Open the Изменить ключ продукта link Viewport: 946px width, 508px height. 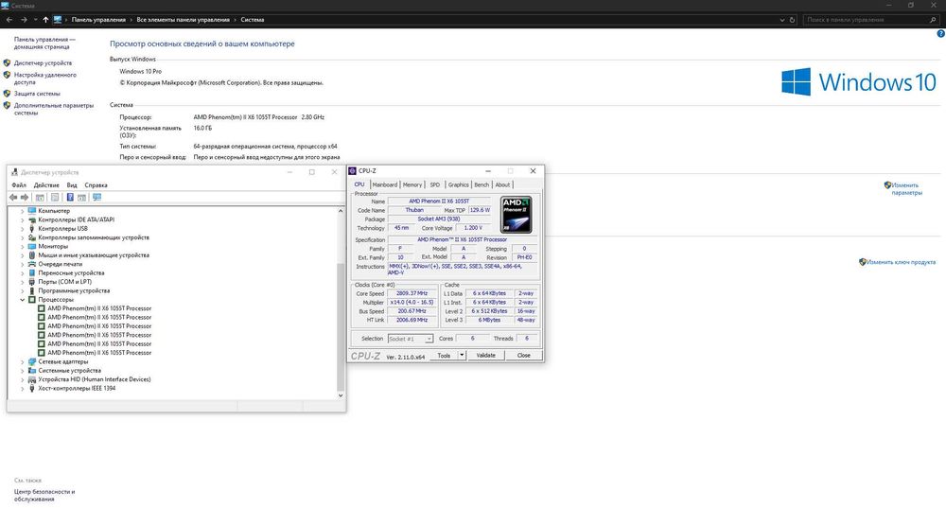tap(901, 262)
